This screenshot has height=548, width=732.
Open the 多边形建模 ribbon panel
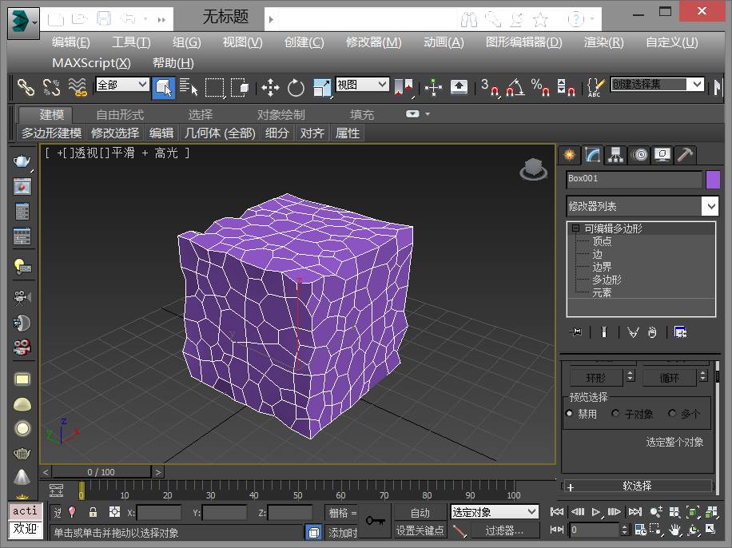(x=51, y=133)
